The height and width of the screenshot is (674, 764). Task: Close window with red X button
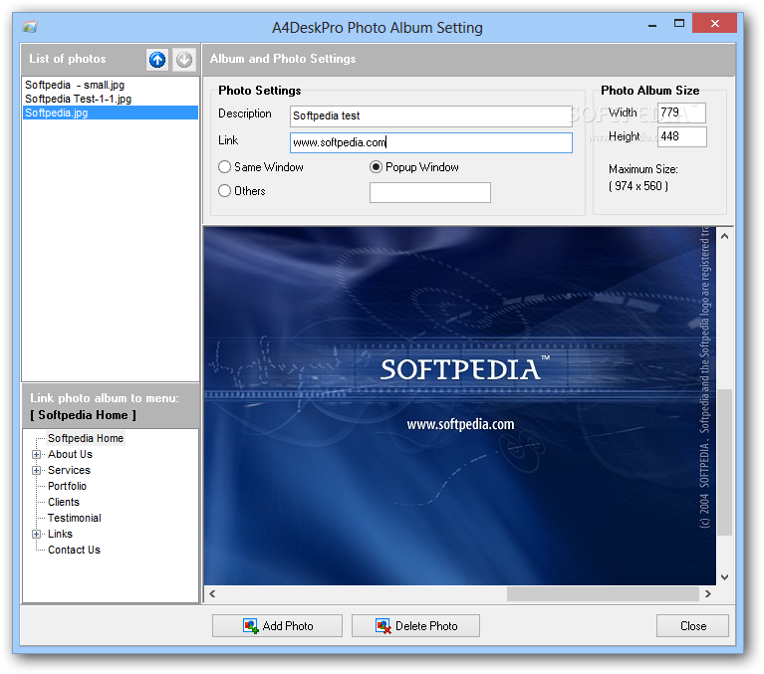pyautogui.click(x=714, y=23)
